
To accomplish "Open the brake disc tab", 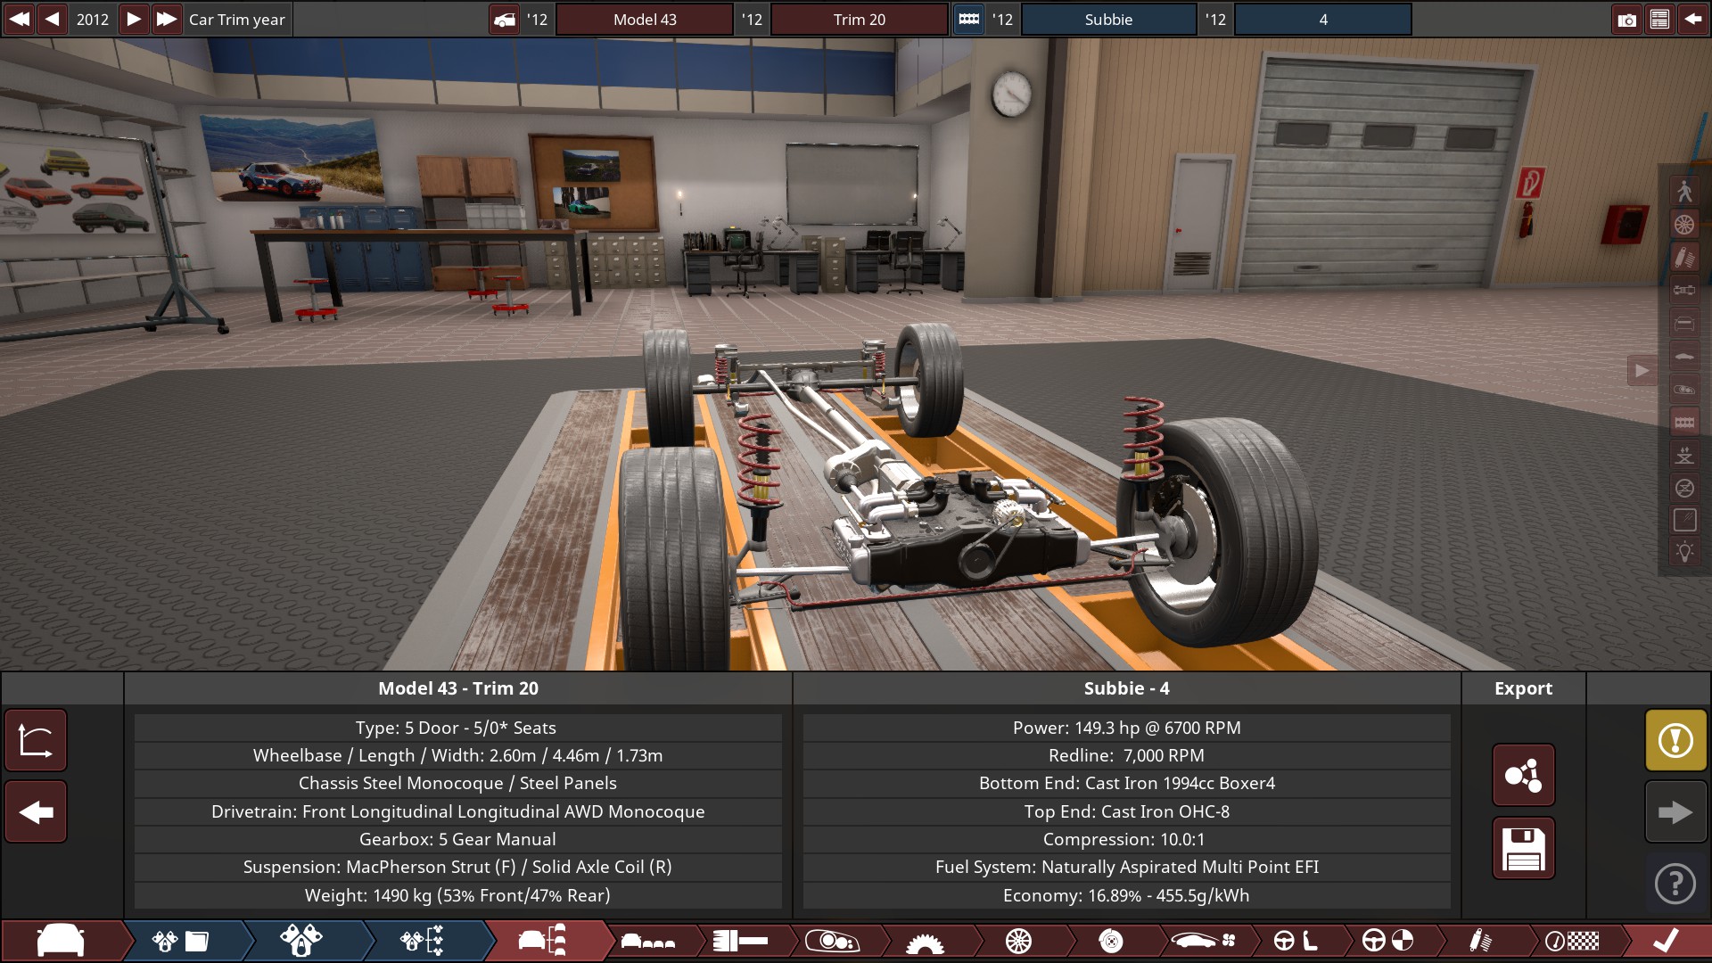I will (x=1111, y=941).
